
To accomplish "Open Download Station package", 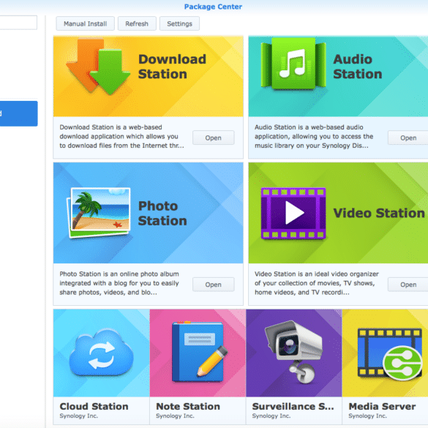I will tap(213, 138).
